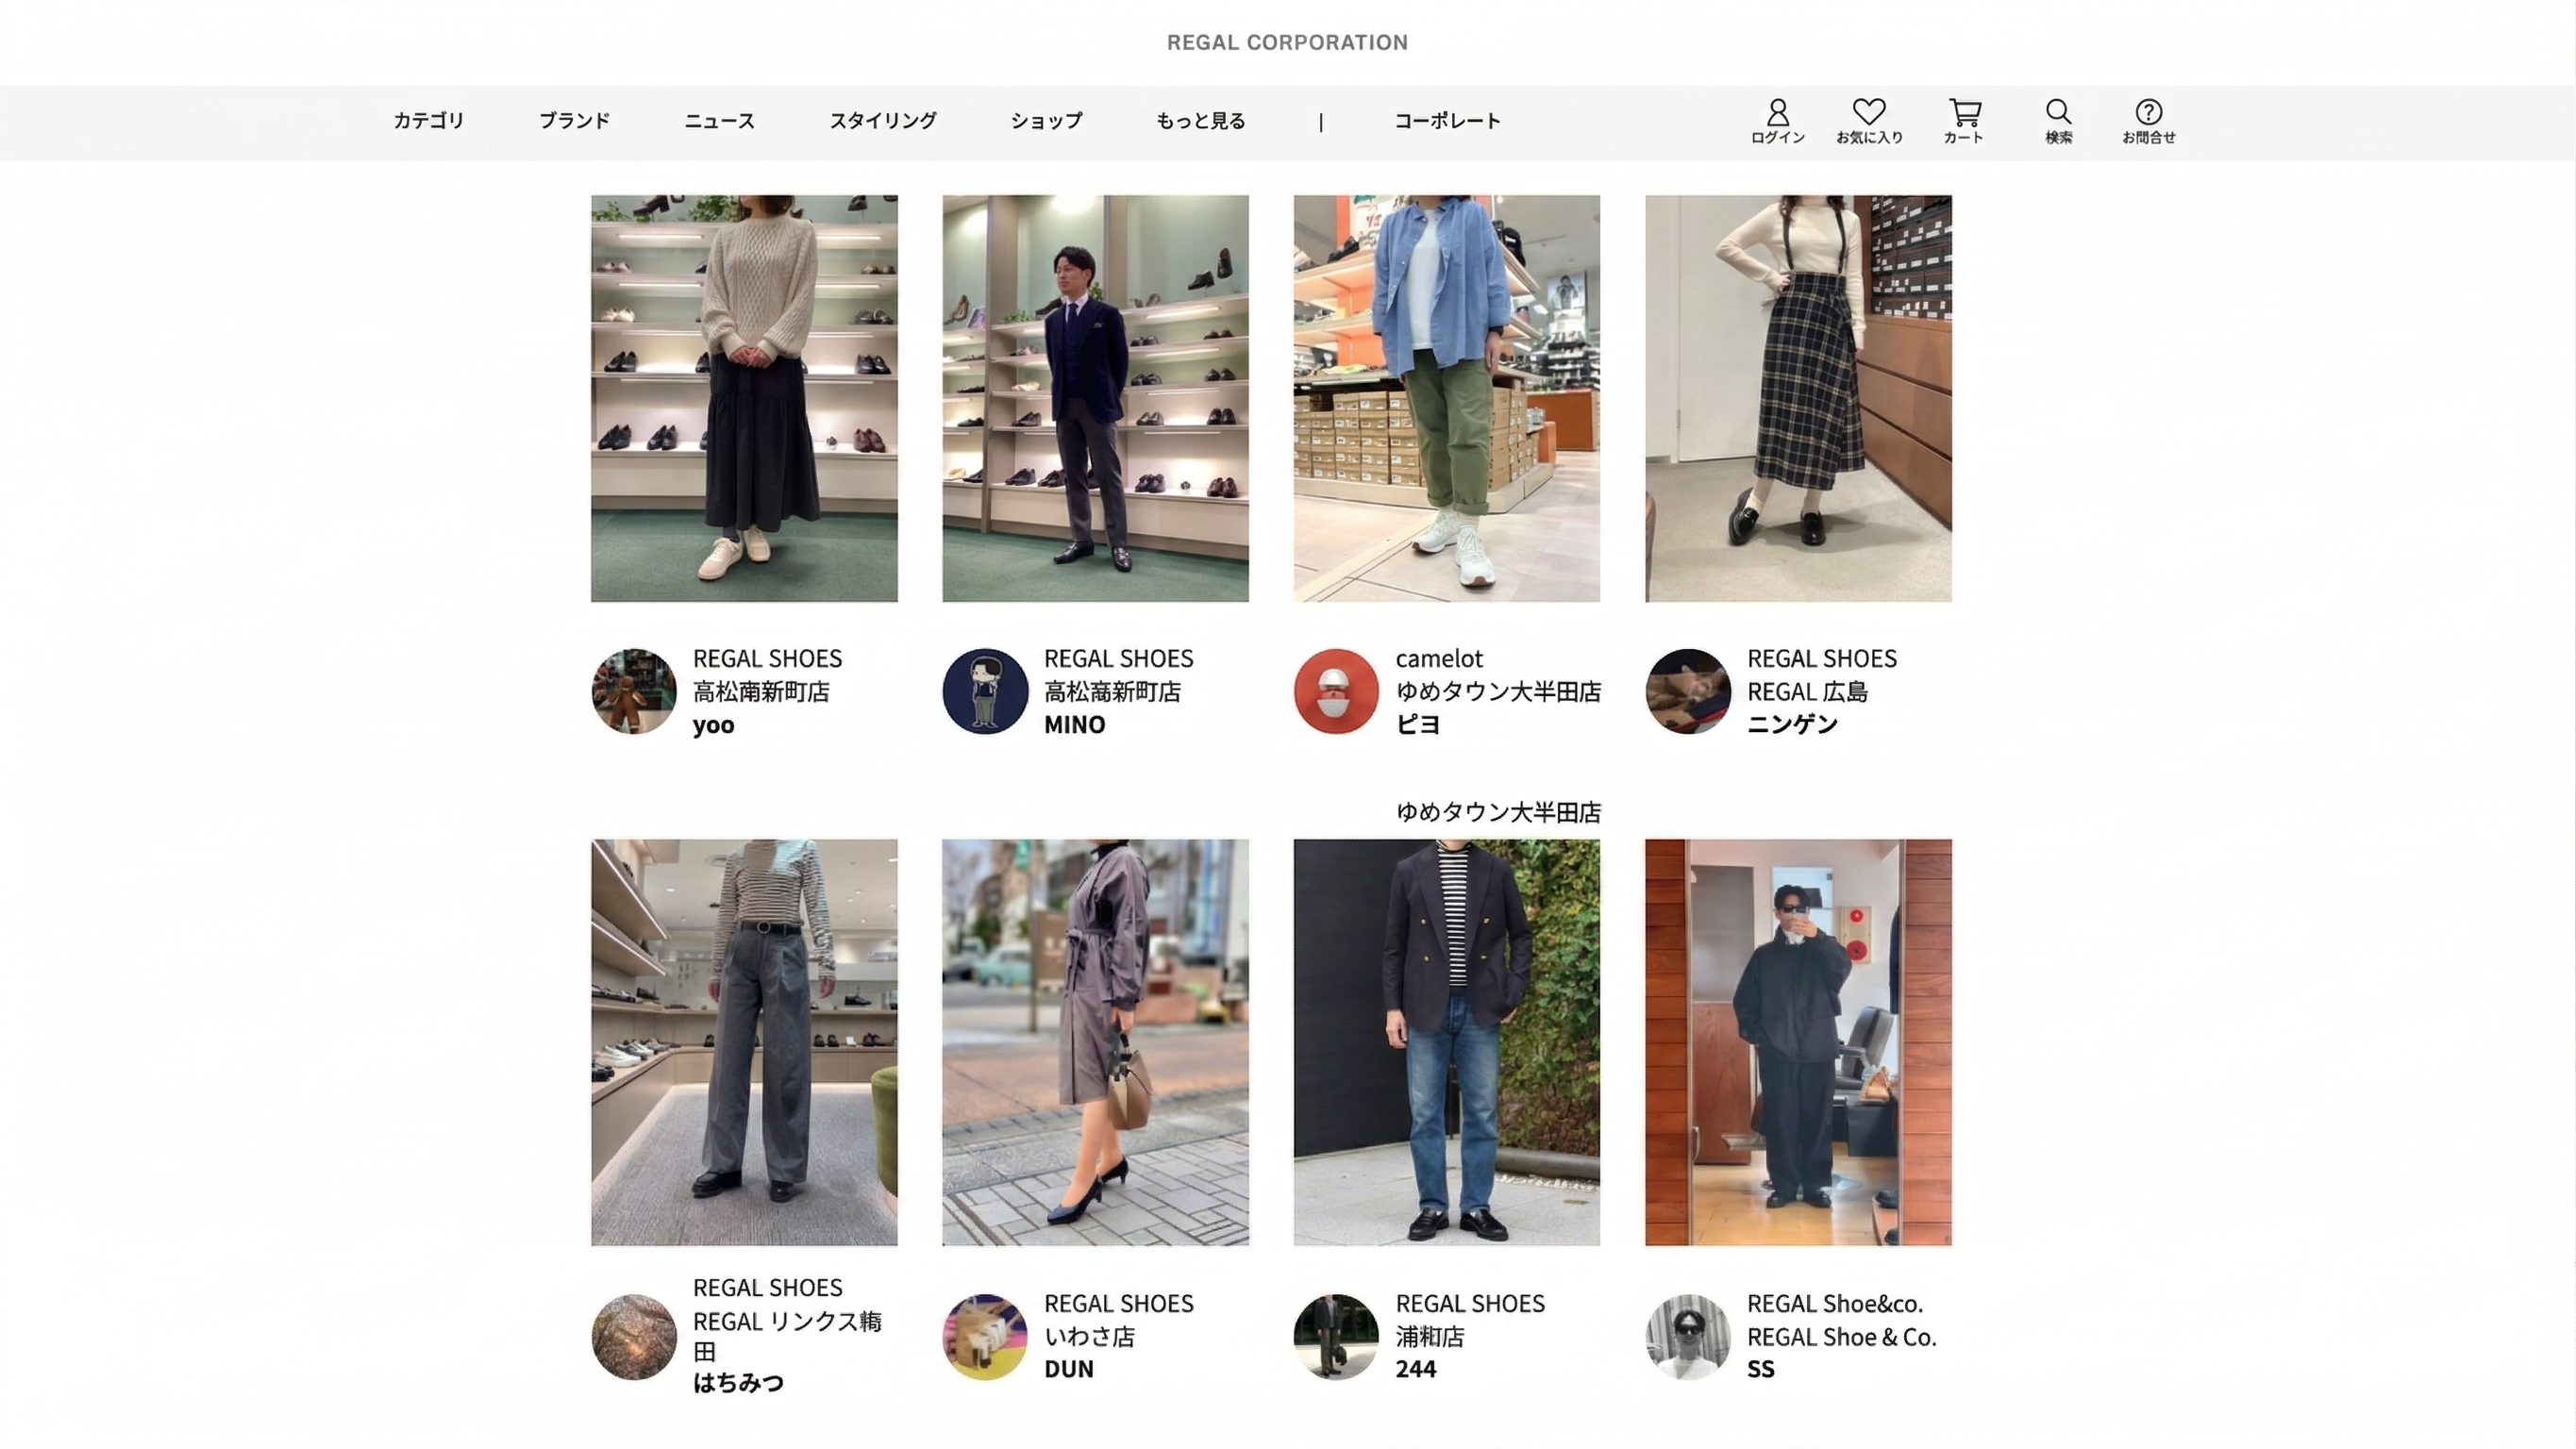Click the login person icon
2576x1449 pixels.
pyautogui.click(x=1777, y=113)
